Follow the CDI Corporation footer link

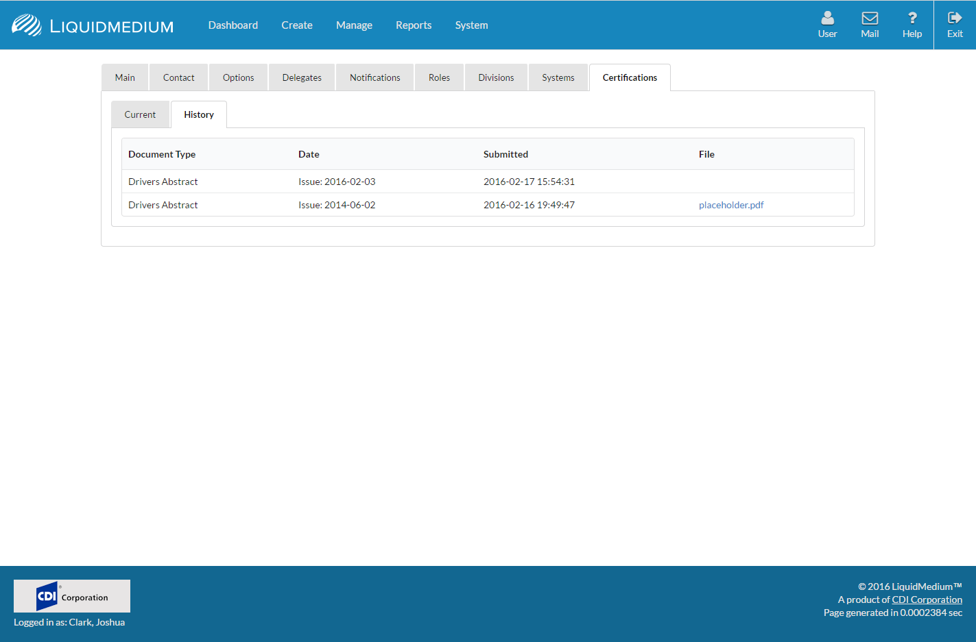[x=927, y=600]
